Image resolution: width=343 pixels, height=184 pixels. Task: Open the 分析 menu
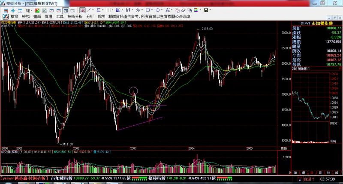[x=90, y=16]
